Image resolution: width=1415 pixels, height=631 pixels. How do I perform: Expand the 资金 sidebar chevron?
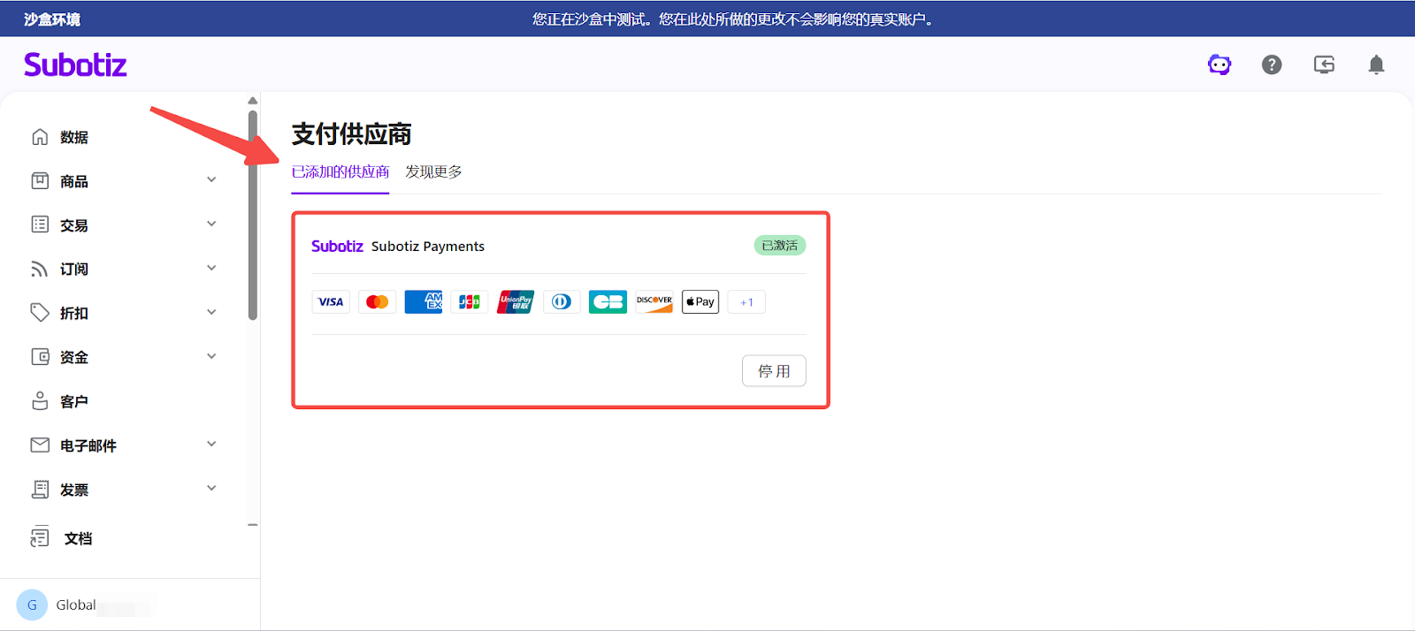(x=211, y=356)
